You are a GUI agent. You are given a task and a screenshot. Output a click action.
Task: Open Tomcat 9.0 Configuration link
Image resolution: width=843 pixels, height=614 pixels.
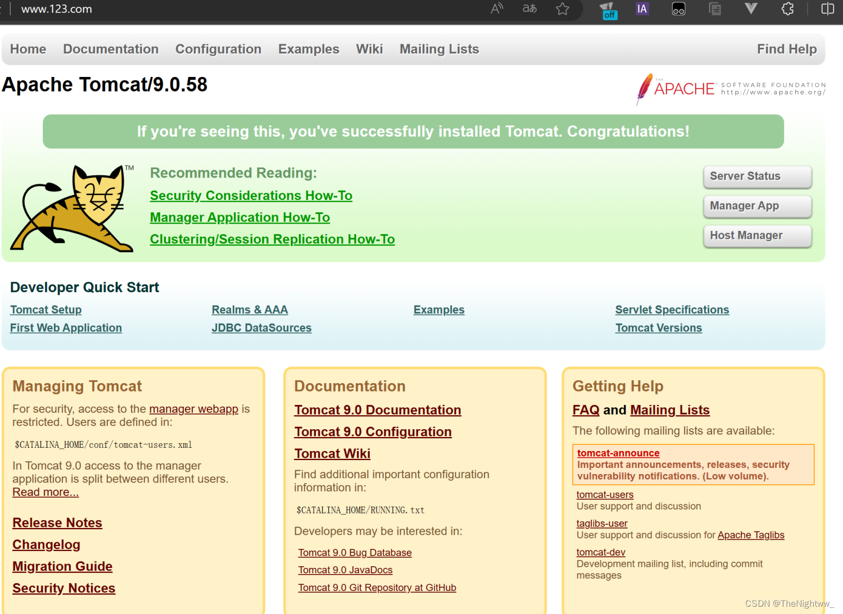[373, 433]
